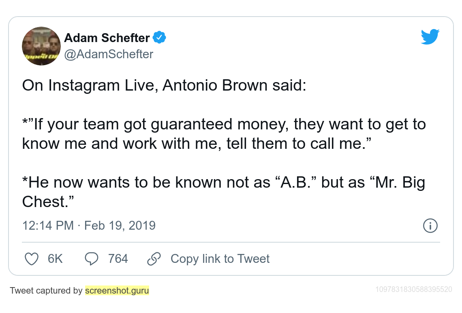Open the tweet info icon
Screen dimensions: 462x313
(x=430, y=226)
